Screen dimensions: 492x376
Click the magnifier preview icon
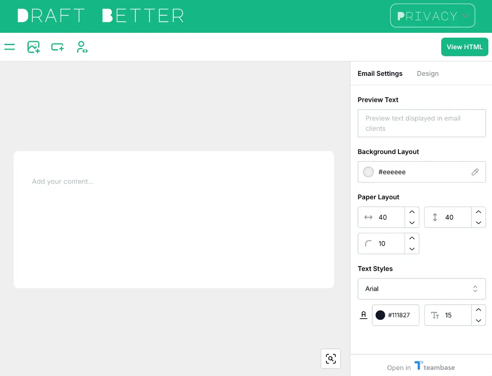(330, 358)
